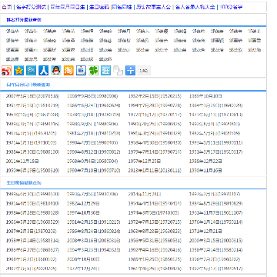277x277 pixels.
Task: Open date link 1971年1月3日(19710103)
Action: tap(31, 142)
